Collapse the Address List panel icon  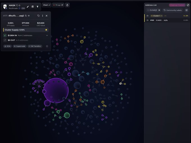tap(188, 5)
